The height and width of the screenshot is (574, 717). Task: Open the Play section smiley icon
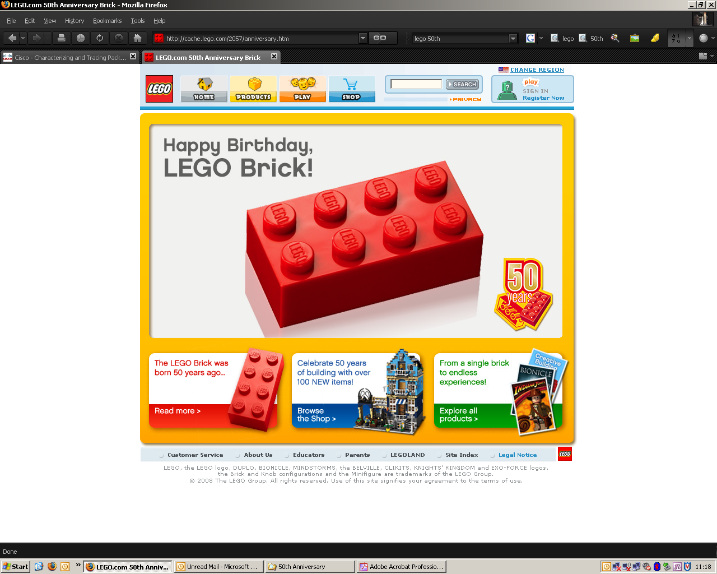(302, 89)
